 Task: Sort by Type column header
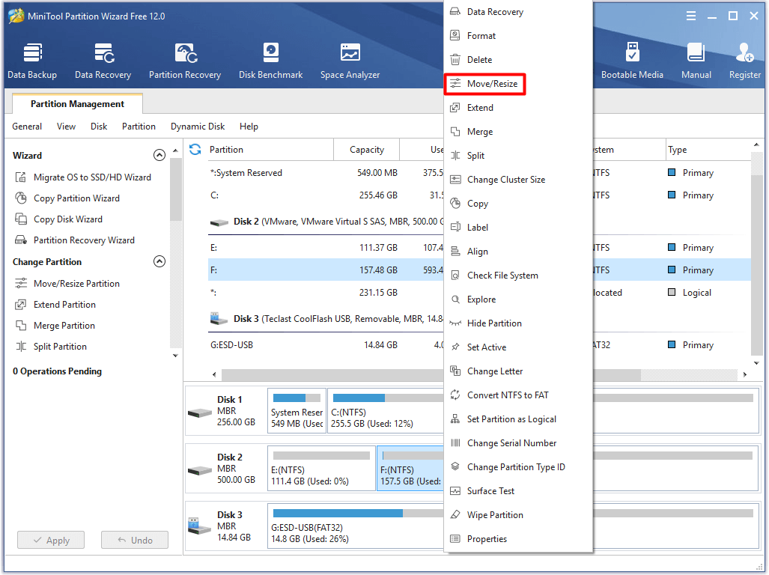click(707, 150)
